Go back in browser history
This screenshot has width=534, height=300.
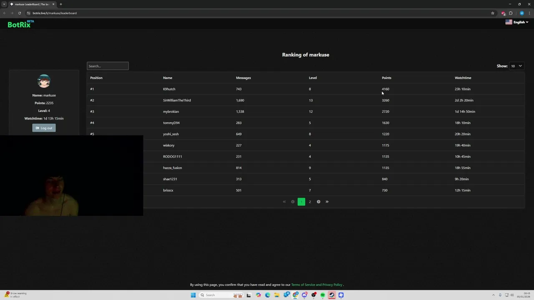(5, 13)
